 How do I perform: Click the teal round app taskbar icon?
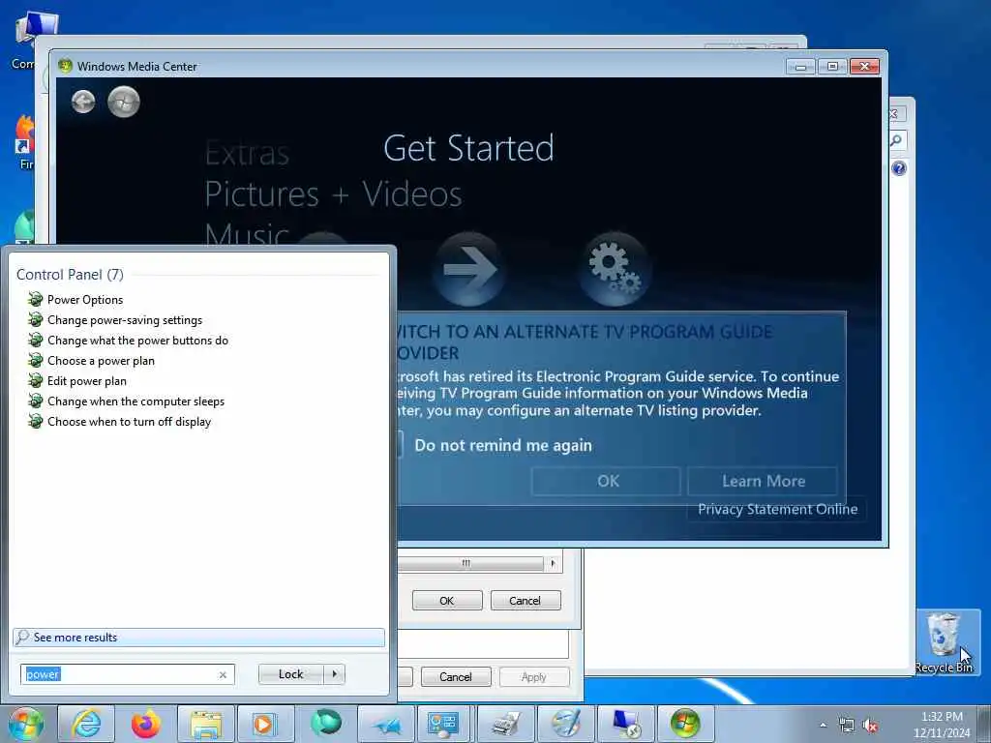point(325,724)
